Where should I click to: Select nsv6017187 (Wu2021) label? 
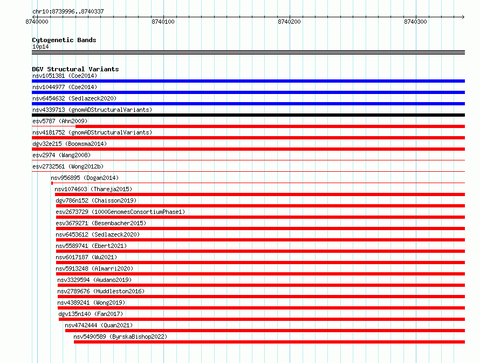point(86,257)
